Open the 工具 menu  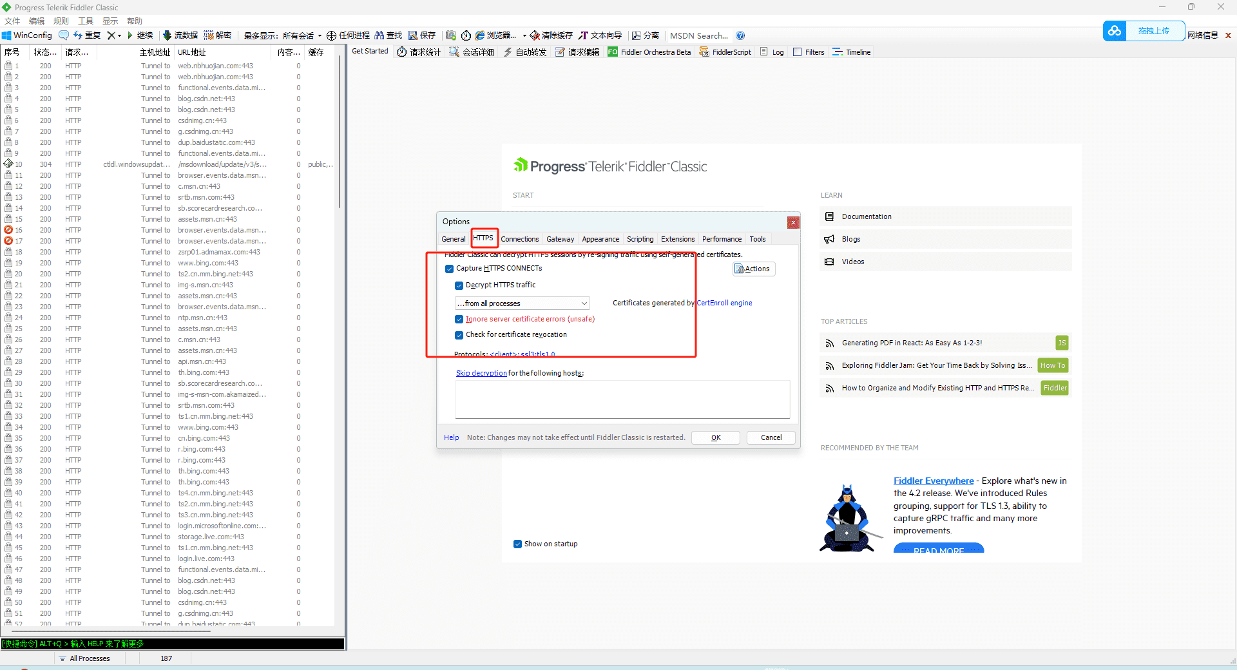86,21
